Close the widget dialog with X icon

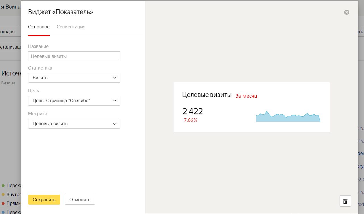pyautogui.click(x=347, y=12)
